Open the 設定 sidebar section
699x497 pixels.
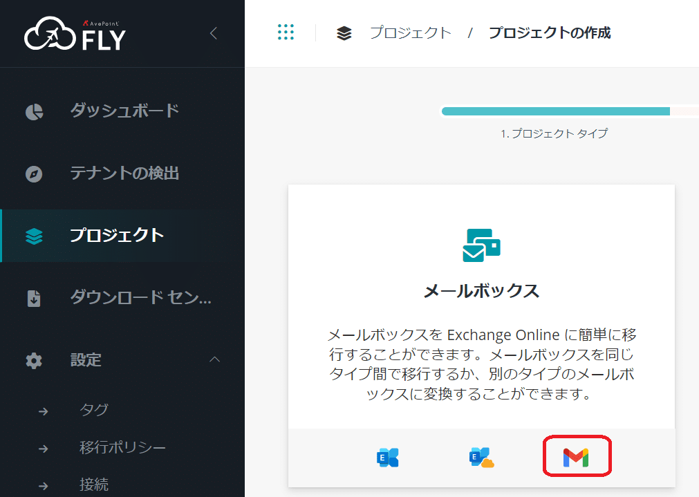click(86, 359)
